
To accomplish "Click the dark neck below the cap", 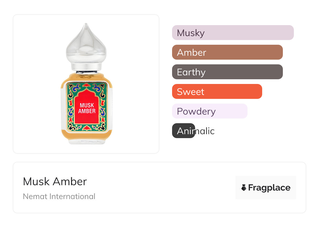I will (x=87, y=71).
